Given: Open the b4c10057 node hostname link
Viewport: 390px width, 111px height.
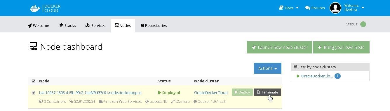Looking at the screenshot, I should coord(90,93).
